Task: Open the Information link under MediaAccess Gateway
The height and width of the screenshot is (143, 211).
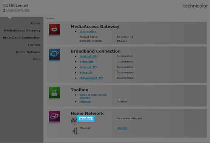Action: 88,32
